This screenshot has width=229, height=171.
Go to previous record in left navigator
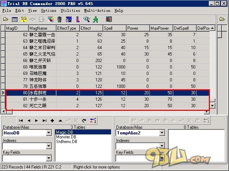coord(29,120)
